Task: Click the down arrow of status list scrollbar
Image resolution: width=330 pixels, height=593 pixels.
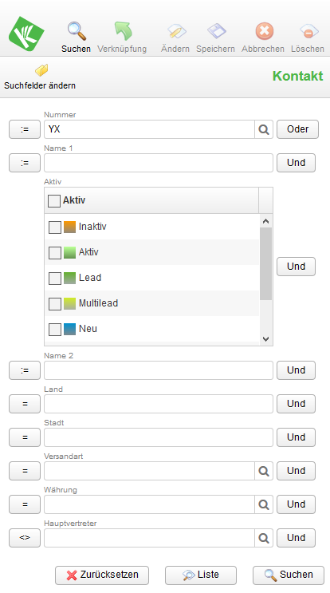Action: coord(265,339)
